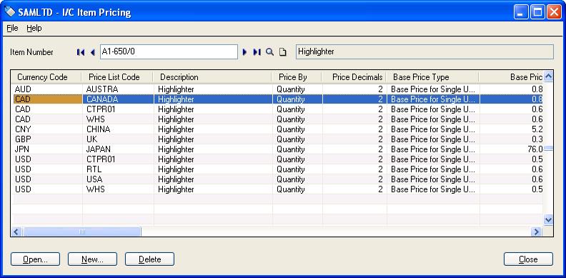Click the 5.2 base price in CHINA row
The height and width of the screenshot is (278, 566).
pyautogui.click(x=511, y=129)
